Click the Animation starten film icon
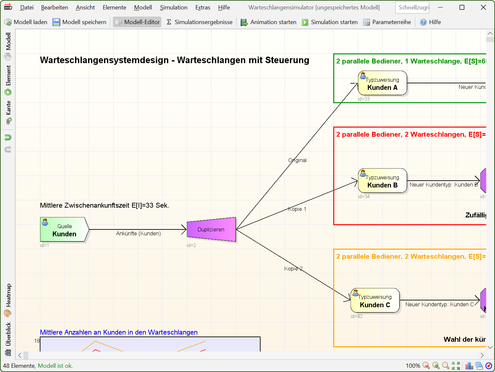The width and height of the screenshot is (495, 372). pos(244,22)
